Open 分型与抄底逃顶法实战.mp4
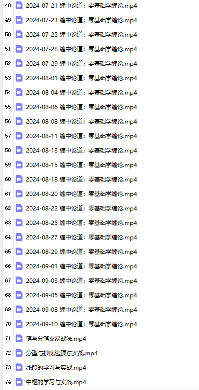199x390 pixels. coord(62,353)
